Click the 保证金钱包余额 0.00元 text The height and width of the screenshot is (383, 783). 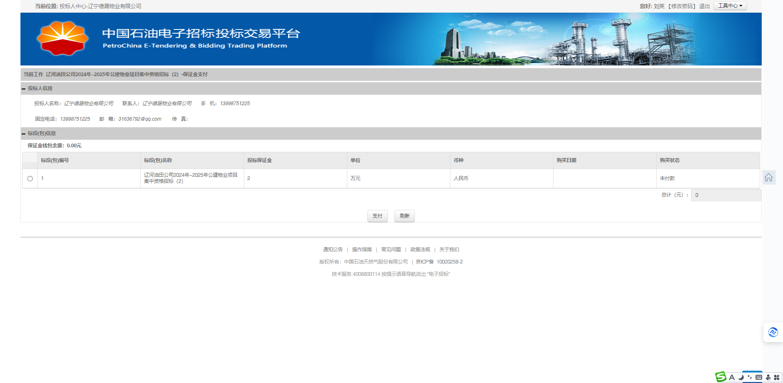coord(54,146)
